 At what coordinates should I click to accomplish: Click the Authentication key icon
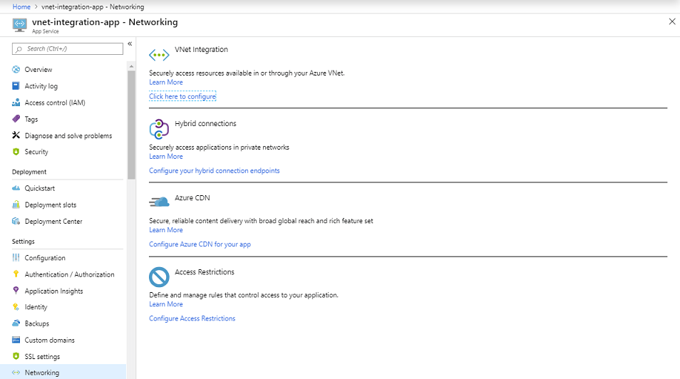[x=16, y=274]
